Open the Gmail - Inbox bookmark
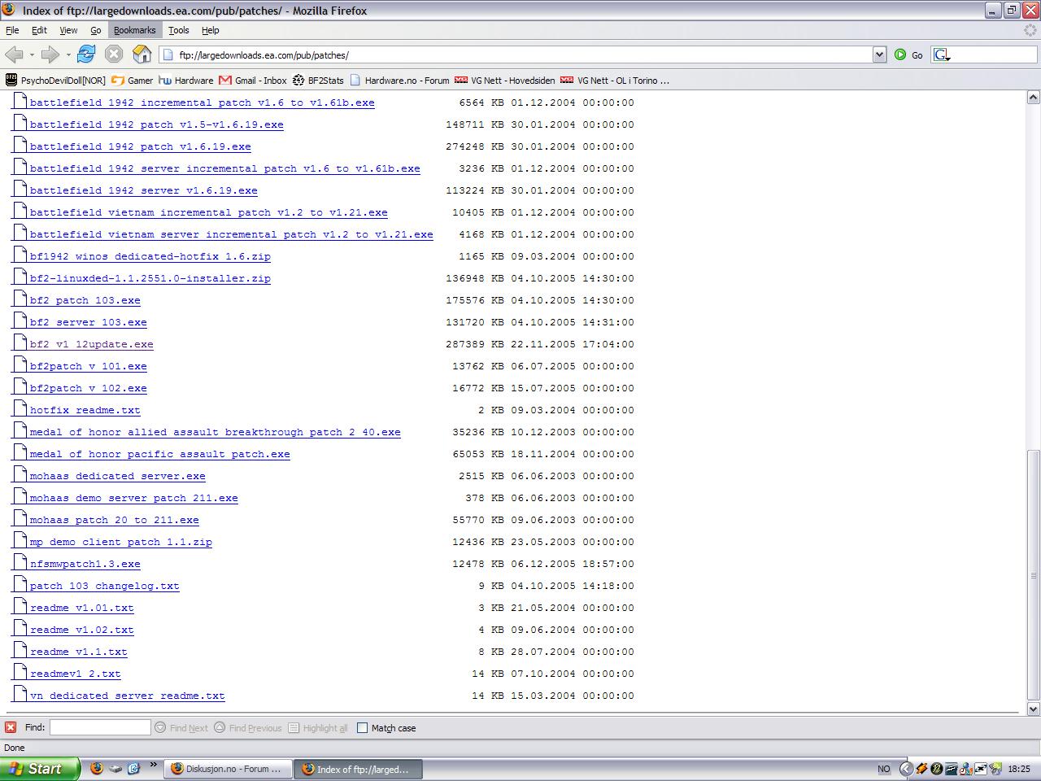 pos(253,81)
